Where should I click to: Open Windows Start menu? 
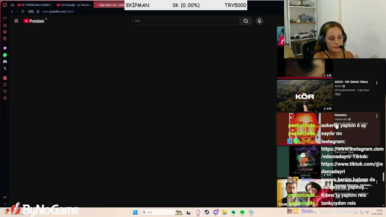point(135,212)
